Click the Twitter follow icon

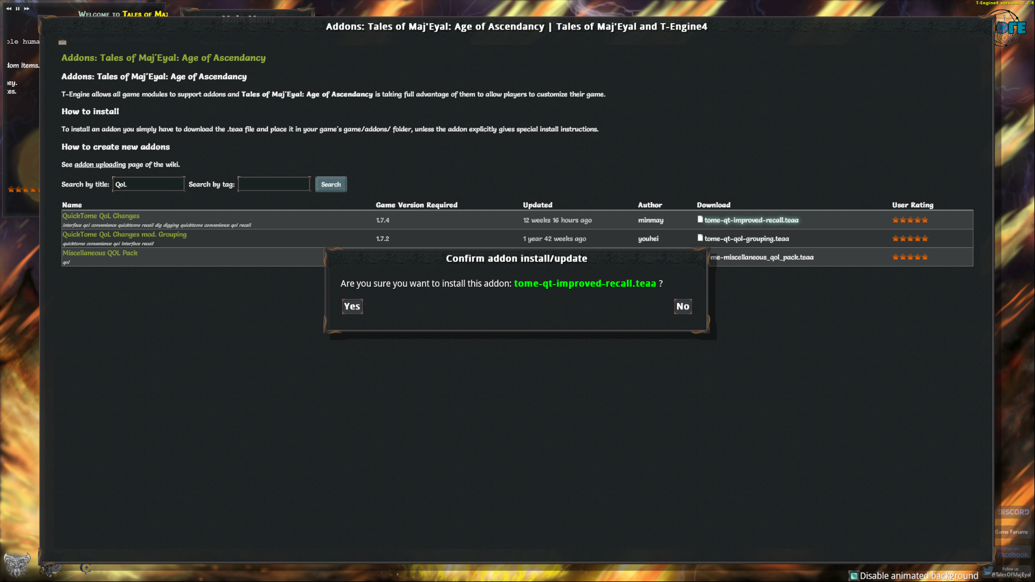point(988,571)
